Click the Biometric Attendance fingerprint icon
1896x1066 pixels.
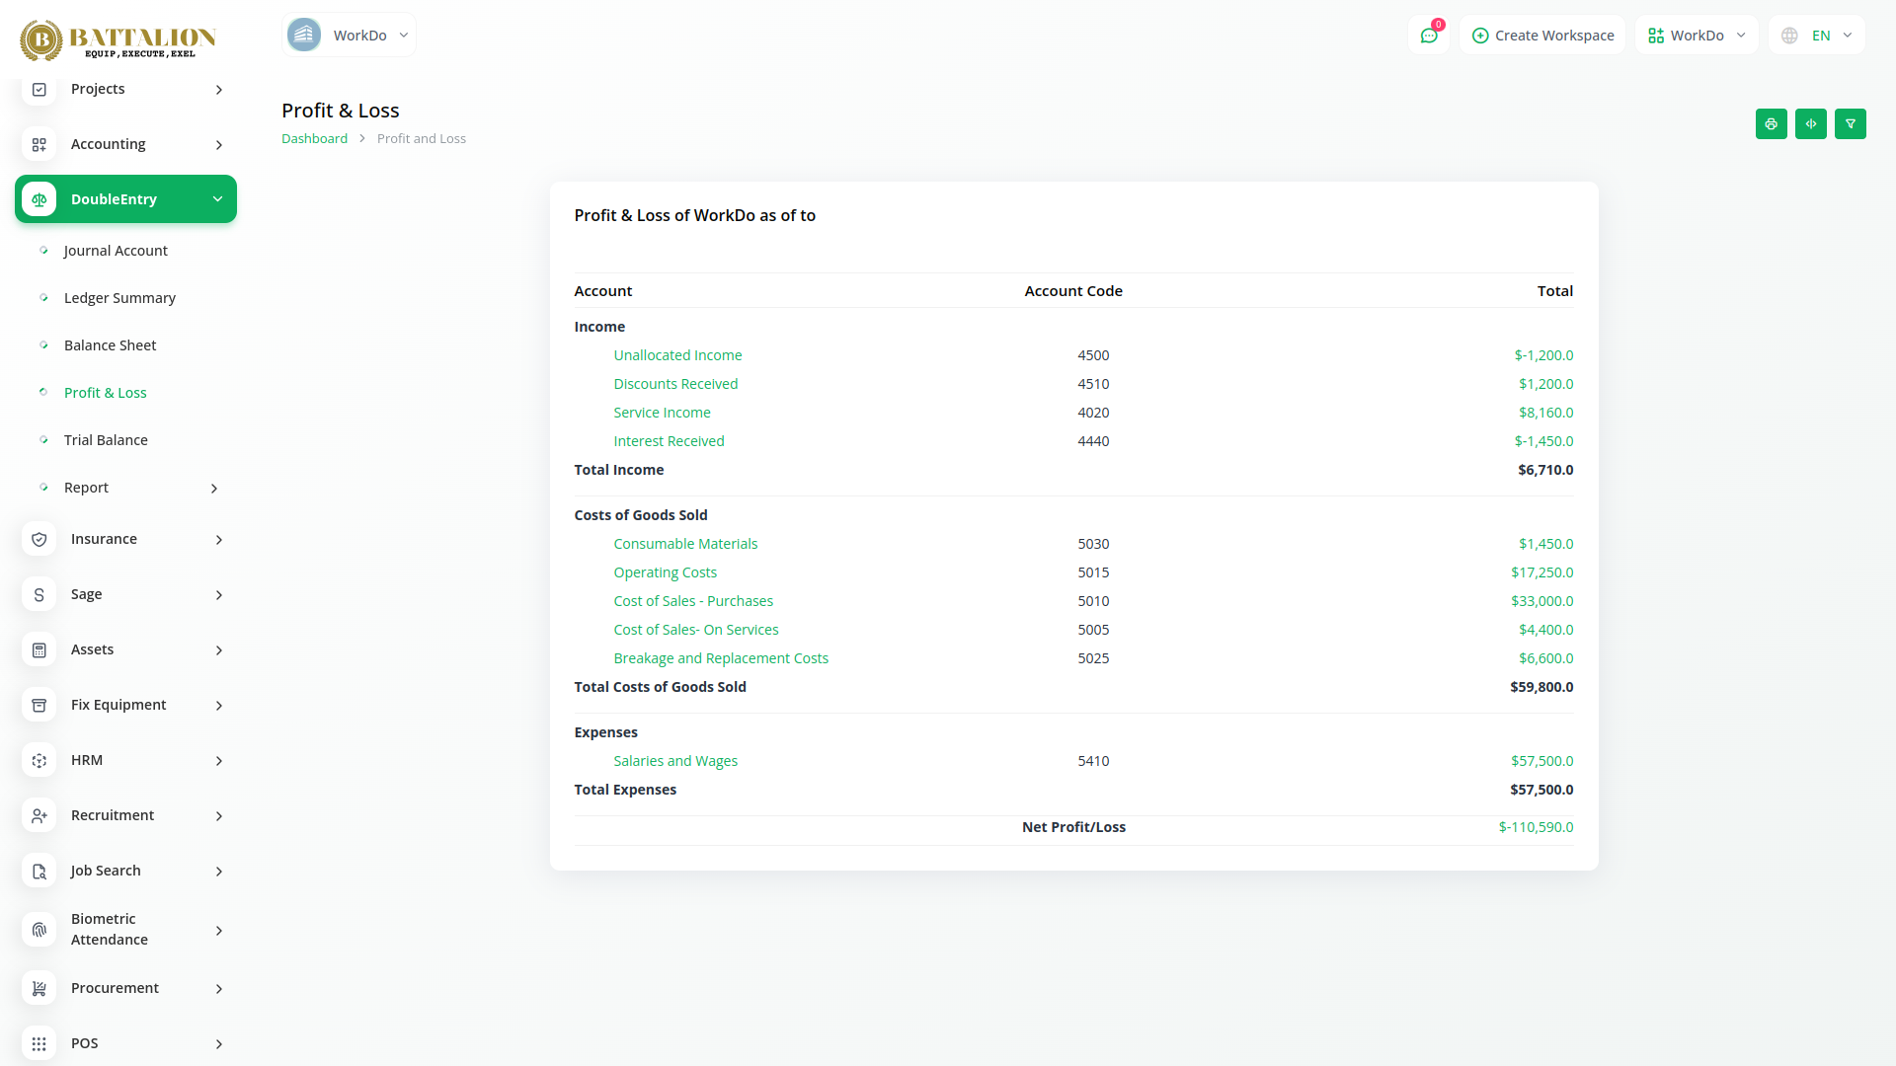pos(39,930)
